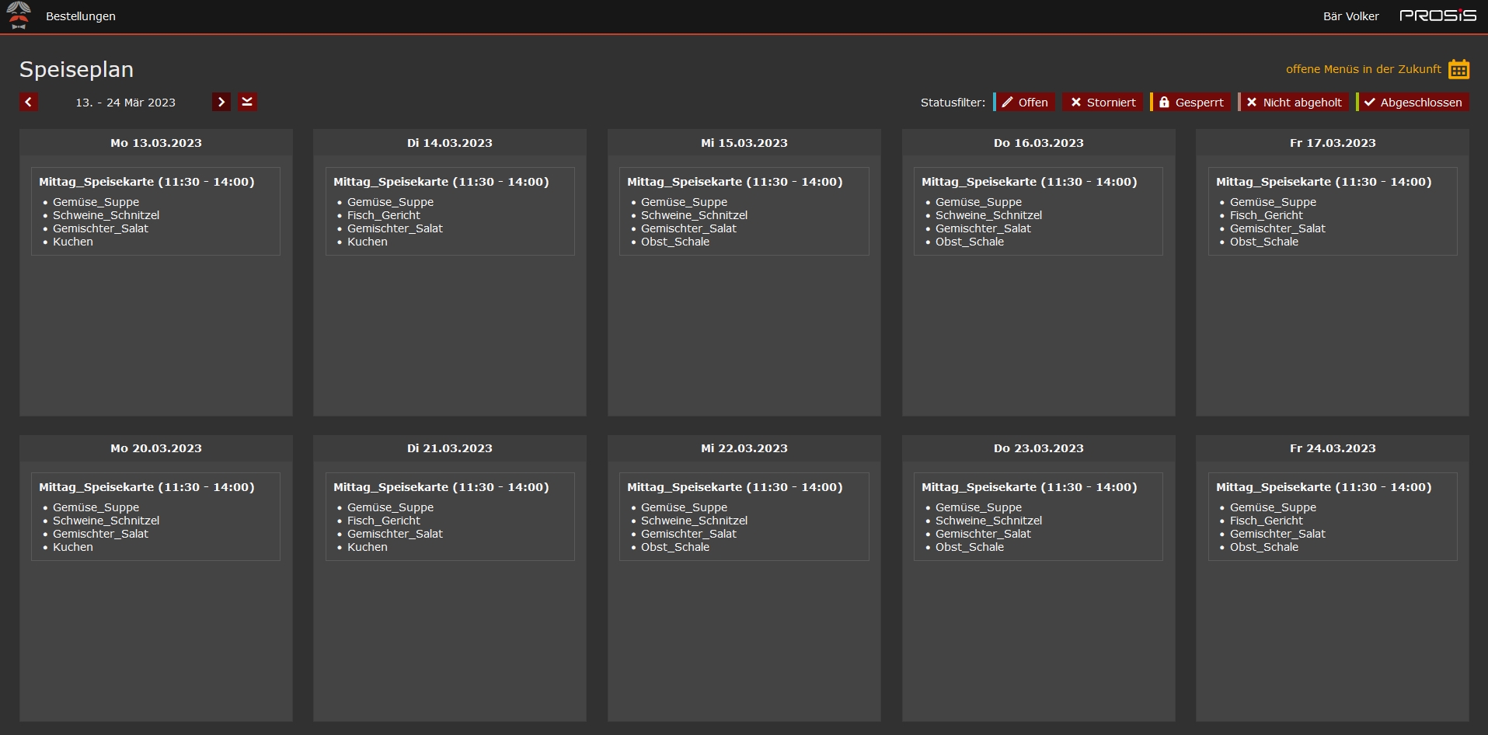Select the Fr 24.03.2023 day header

(x=1333, y=448)
